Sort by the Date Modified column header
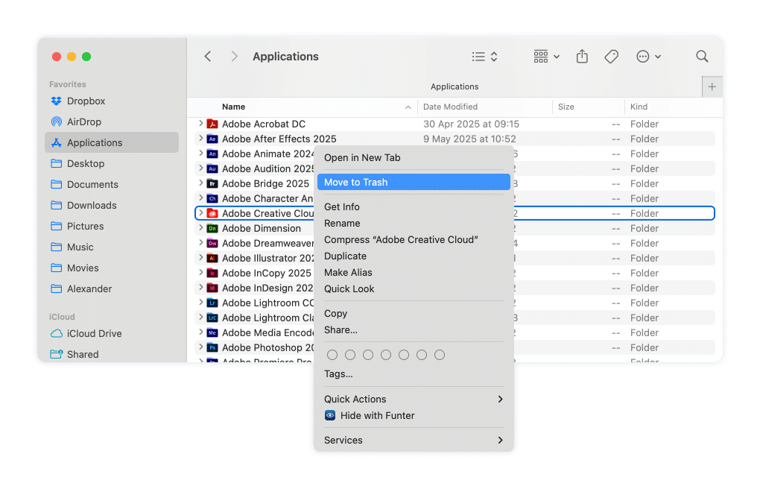 (451, 107)
